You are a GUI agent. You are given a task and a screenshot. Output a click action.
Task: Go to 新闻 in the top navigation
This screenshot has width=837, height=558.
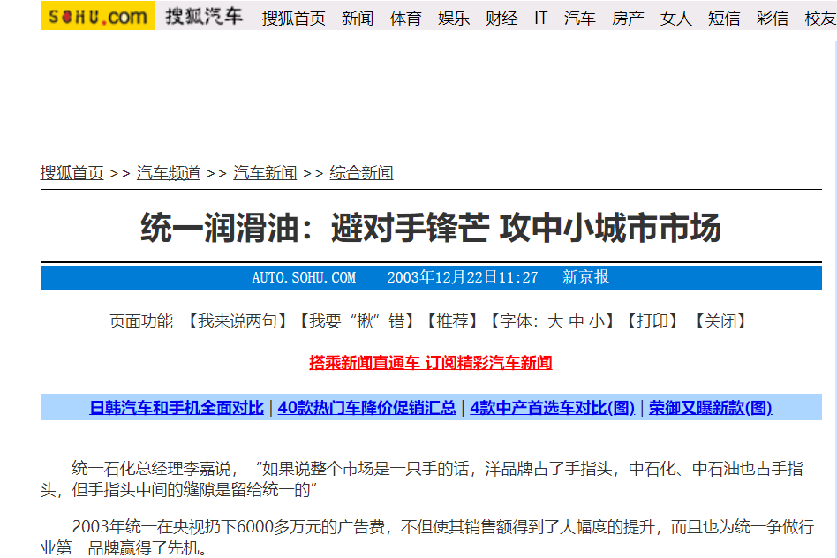(358, 19)
